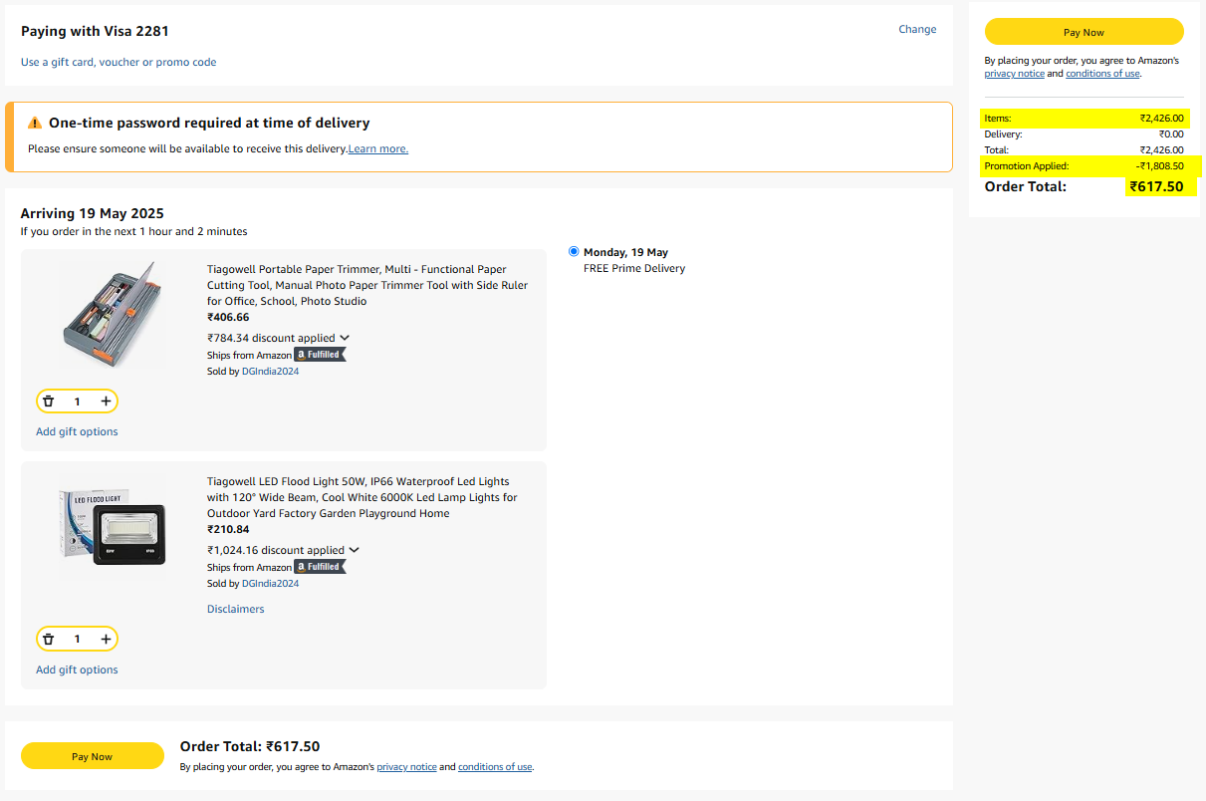Open the Disclaimers link for the Flood Light
The image size is (1206, 801).
point(236,609)
